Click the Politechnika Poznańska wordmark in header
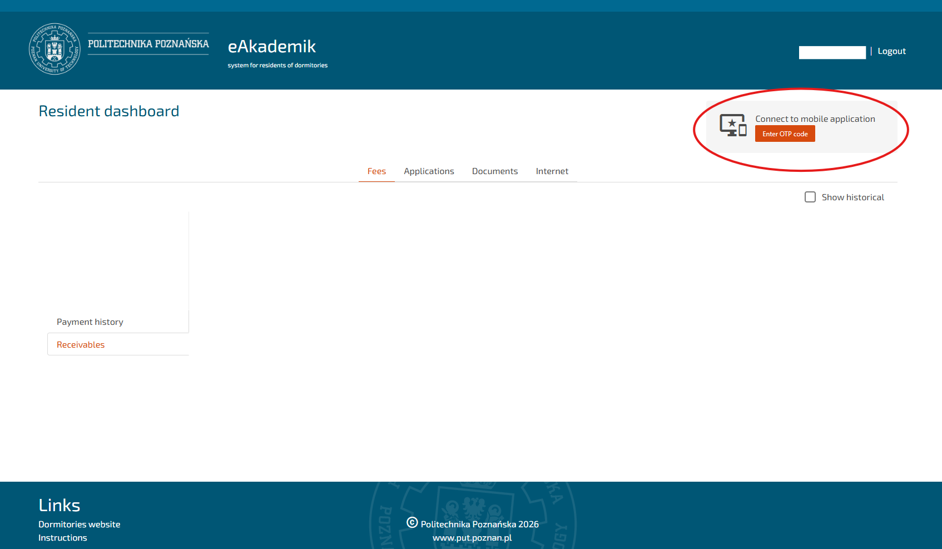The height and width of the screenshot is (549, 942). 148,44
